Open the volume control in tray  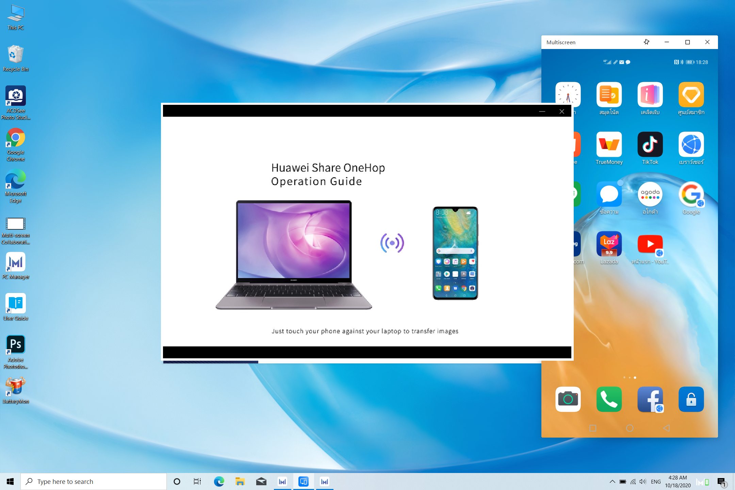point(643,481)
